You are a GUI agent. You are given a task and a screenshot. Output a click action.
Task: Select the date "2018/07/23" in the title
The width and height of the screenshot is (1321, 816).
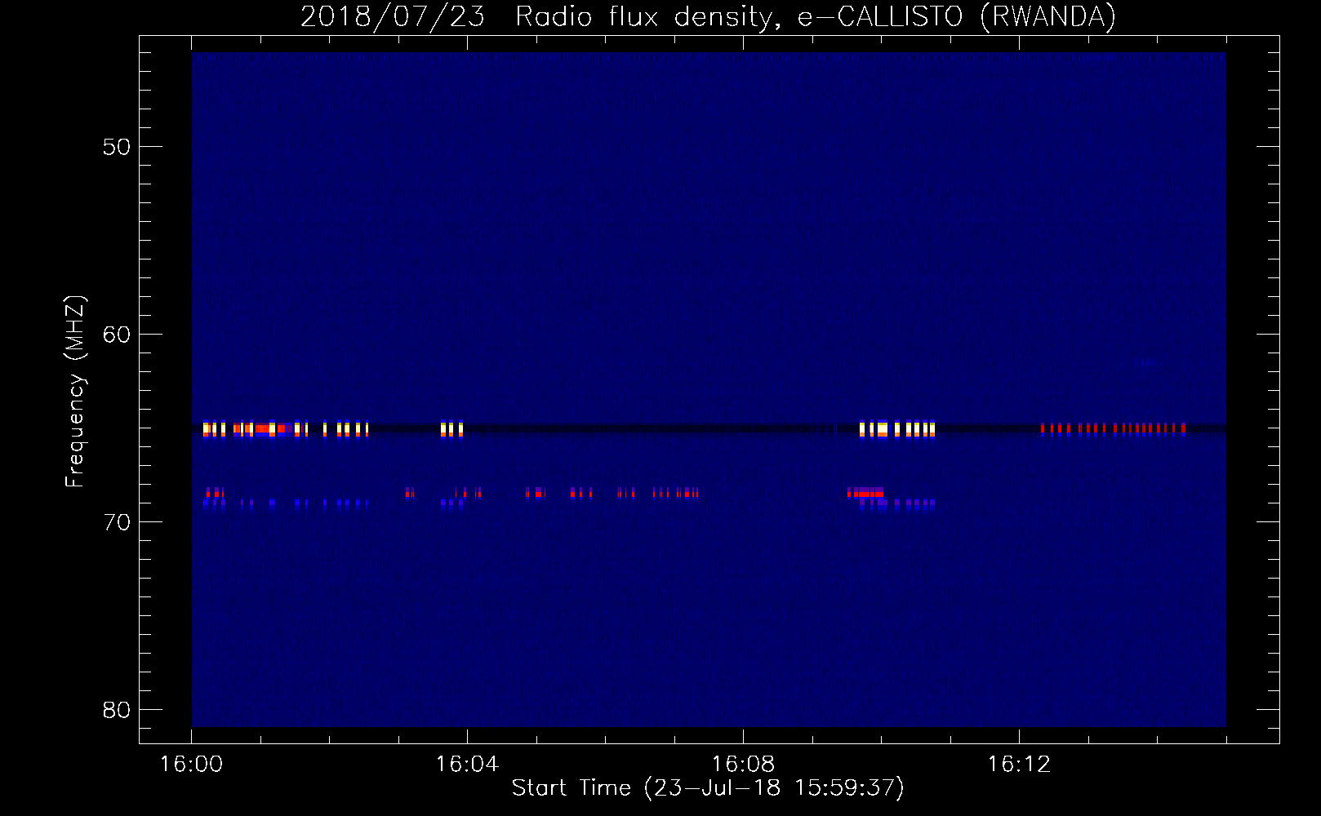(393, 16)
